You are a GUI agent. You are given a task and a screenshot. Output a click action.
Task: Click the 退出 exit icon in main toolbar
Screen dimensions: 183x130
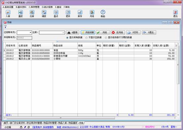pos(175,13)
